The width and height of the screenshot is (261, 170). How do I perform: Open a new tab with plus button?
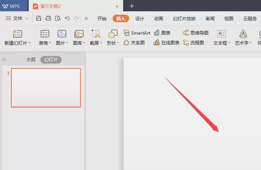coord(132,6)
